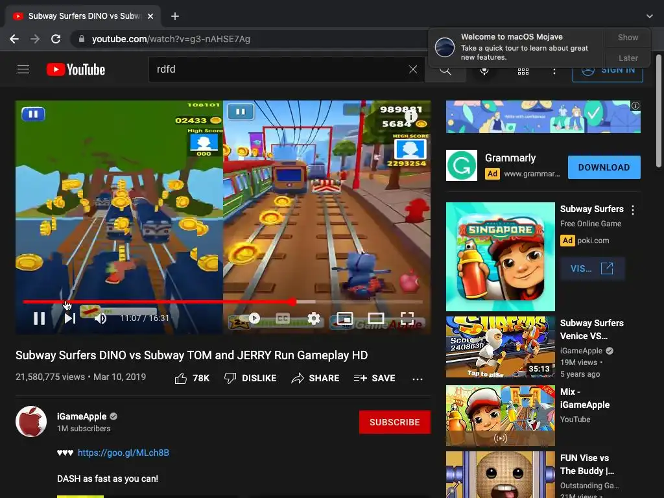This screenshot has width=664, height=498.
Task: Open FUN Vise vs The Buddy video
Action: [x=500, y=475]
